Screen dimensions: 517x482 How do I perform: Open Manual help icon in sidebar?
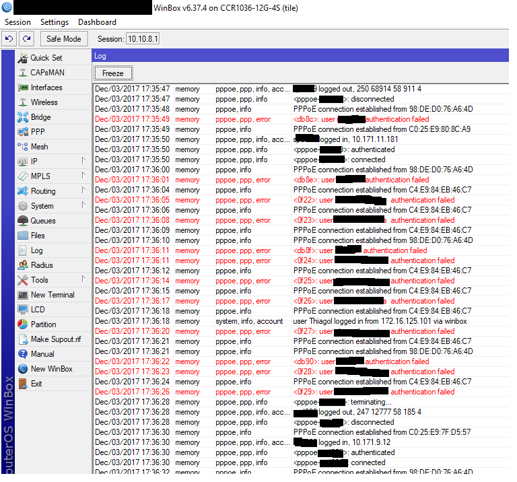23,354
